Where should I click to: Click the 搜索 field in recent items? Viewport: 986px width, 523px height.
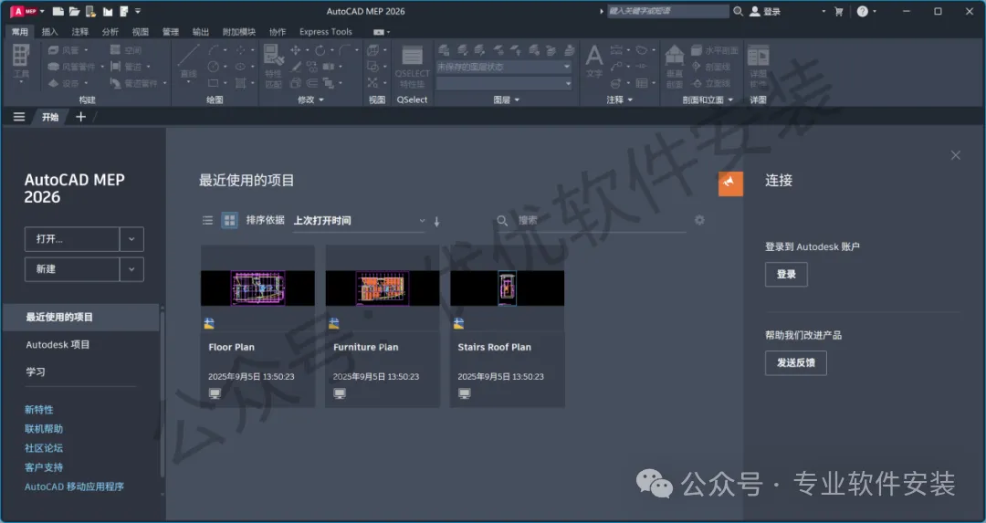(590, 221)
